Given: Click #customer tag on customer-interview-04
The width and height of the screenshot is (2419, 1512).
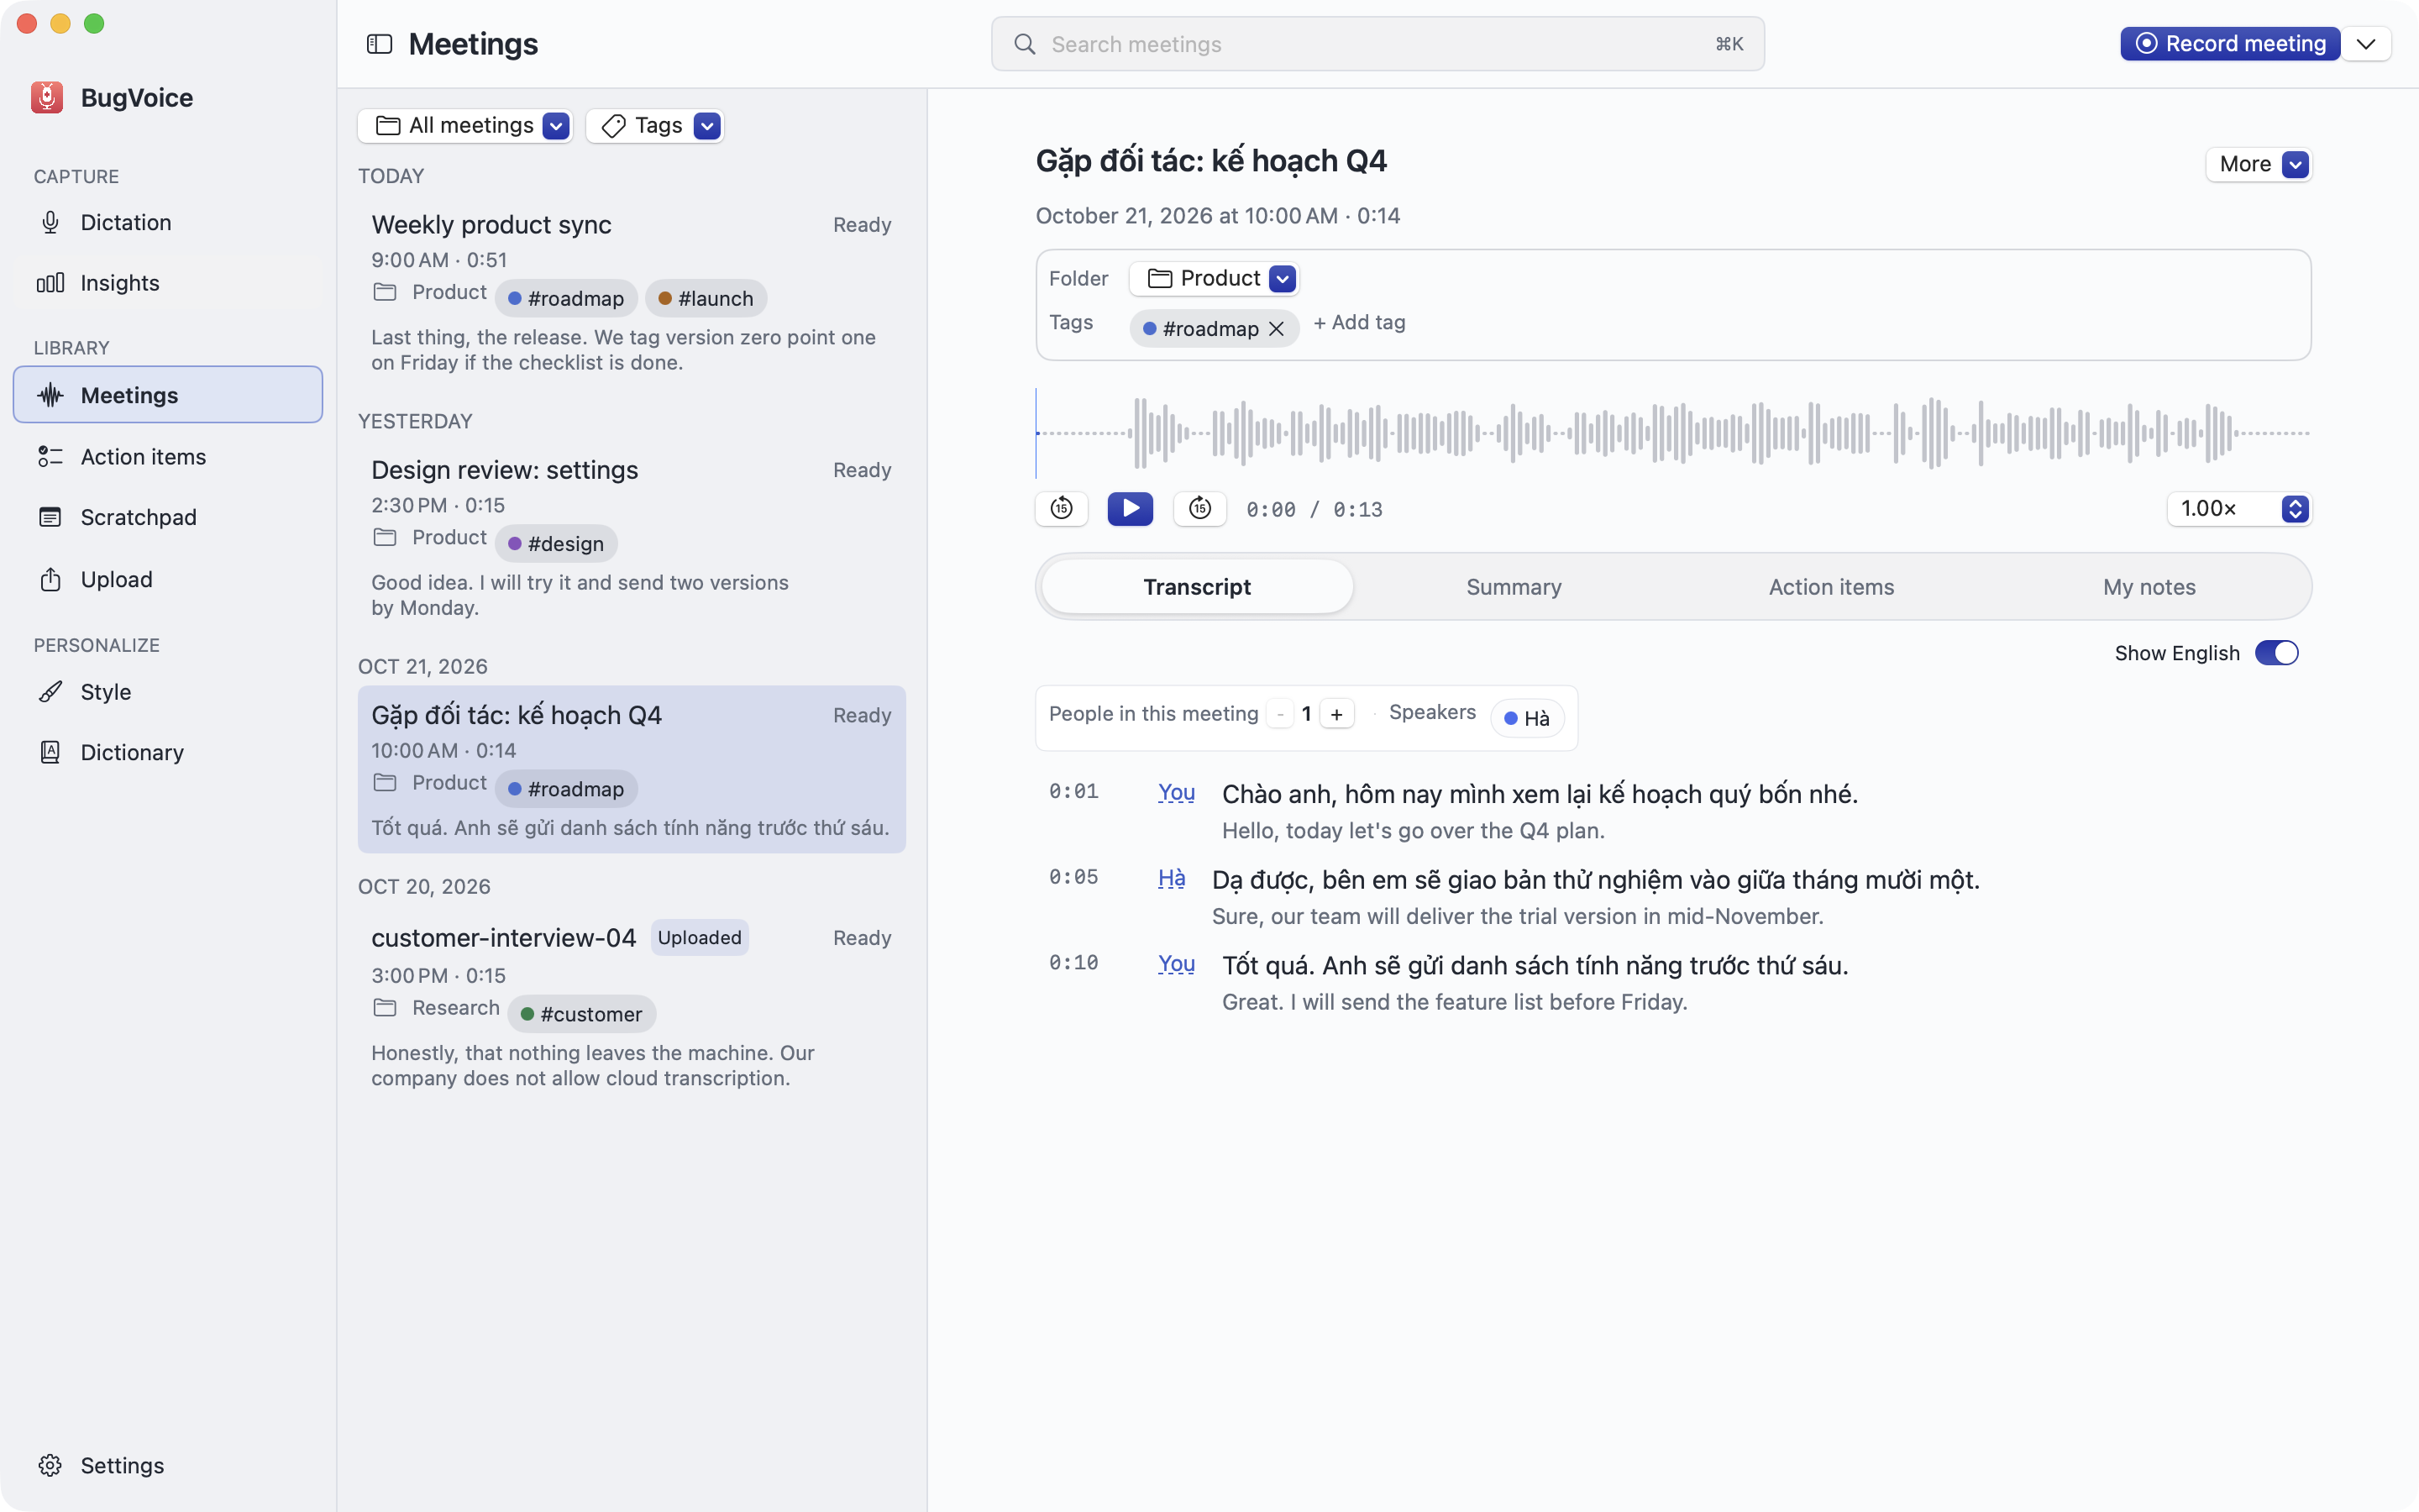Looking at the screenshot, I should (582, 1014).
